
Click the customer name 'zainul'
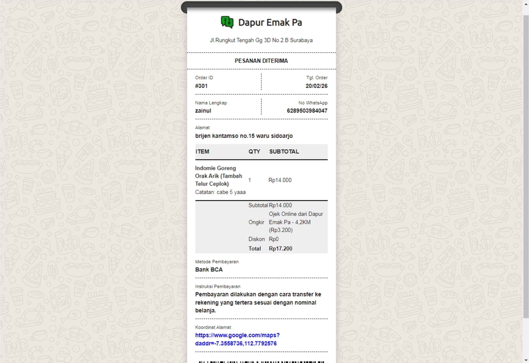[x=203, y=111]
